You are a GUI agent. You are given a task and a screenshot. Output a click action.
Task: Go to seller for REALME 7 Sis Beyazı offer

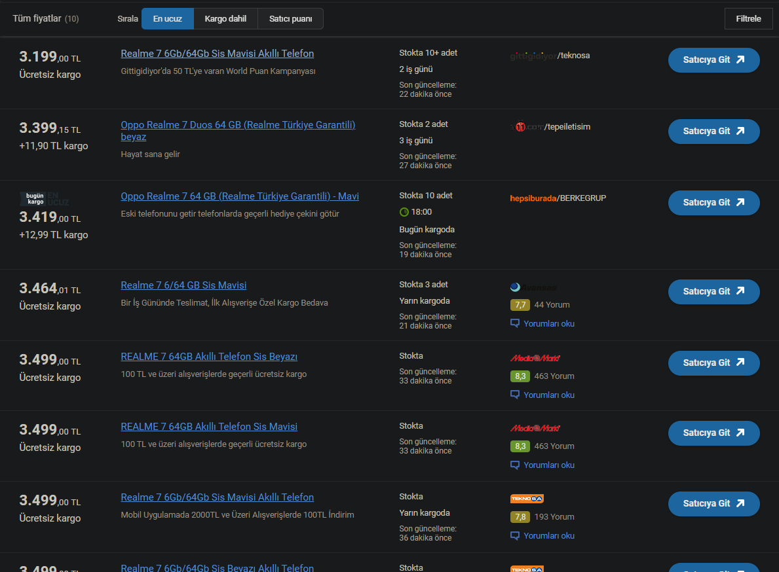pos(713,363)
